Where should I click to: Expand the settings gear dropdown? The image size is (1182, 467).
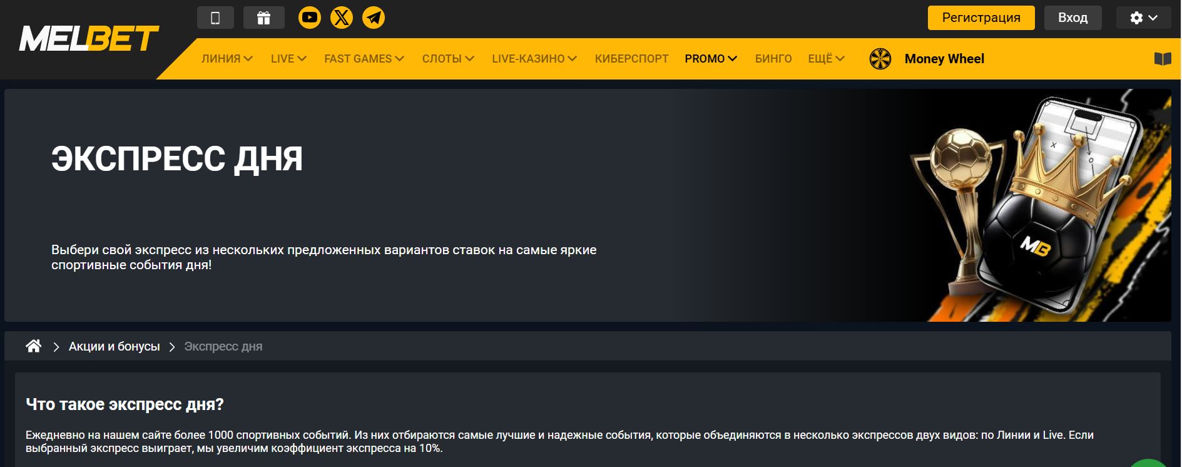(1143, 18)
